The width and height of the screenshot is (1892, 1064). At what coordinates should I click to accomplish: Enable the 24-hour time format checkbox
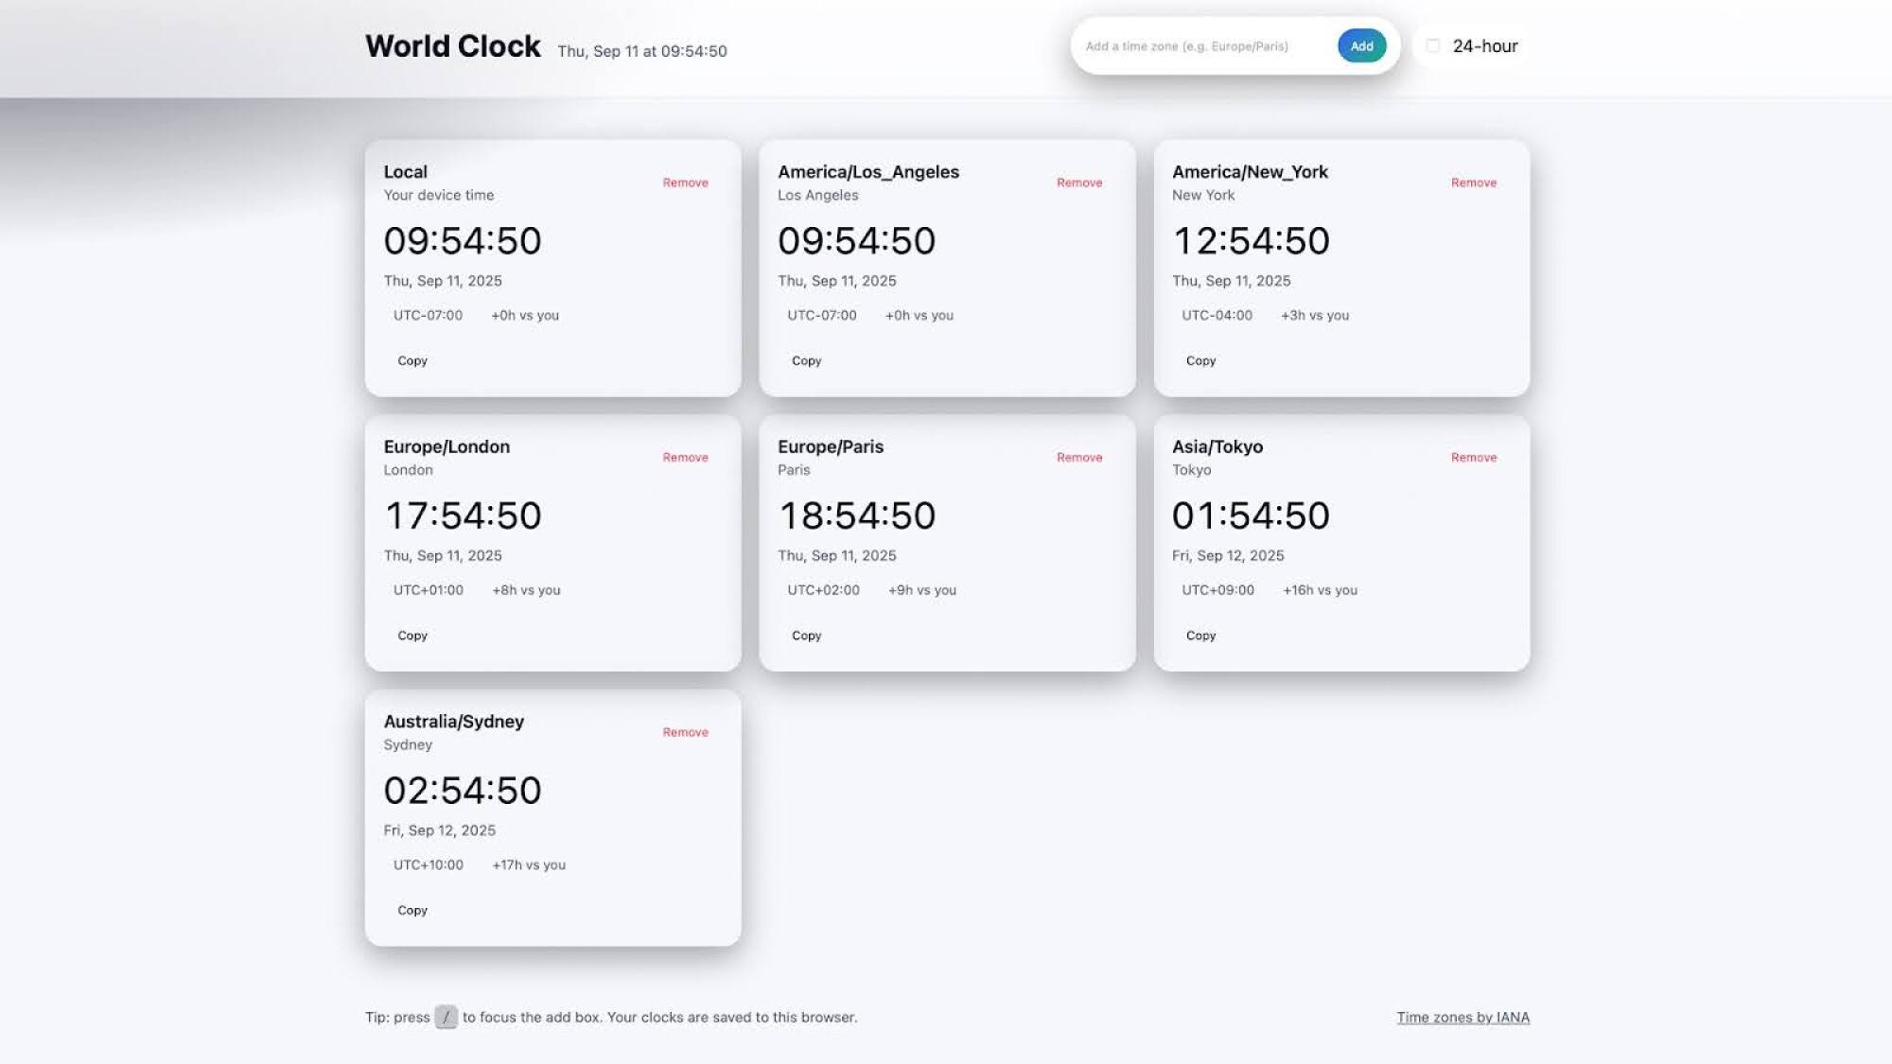pos(1434,44)
